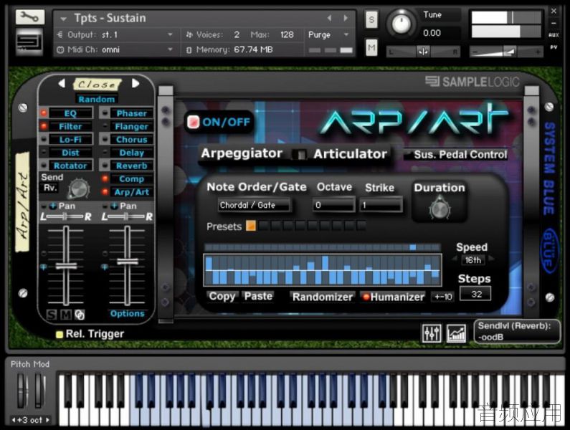The height and width of the screenshot is (430, 570).
Task: Open the Octave value dropdown
Action: [x=333, y=205]
